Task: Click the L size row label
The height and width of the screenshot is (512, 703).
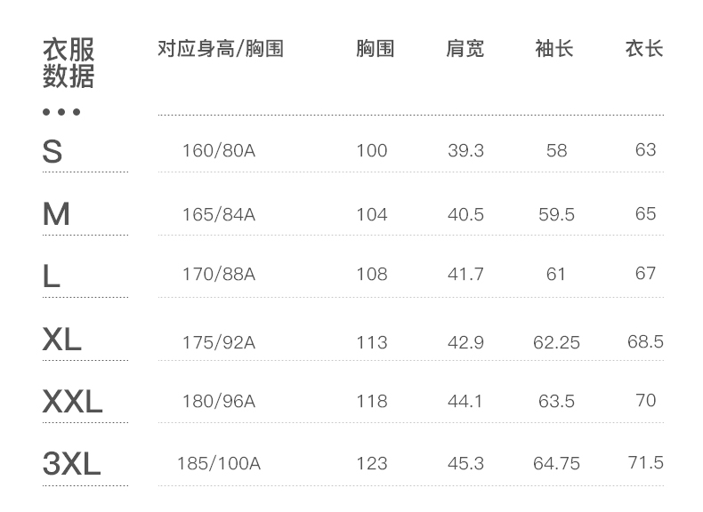Action: tap(51, 276)
